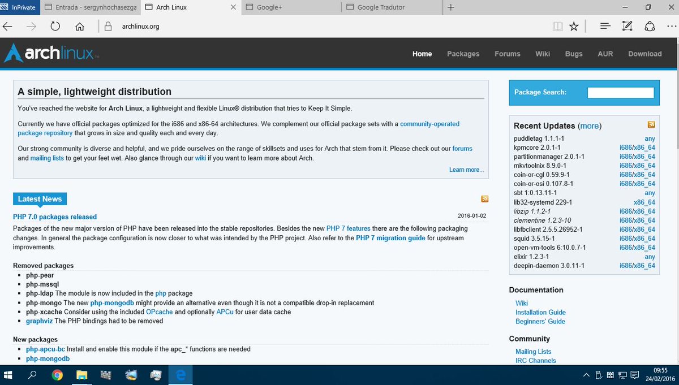This screenshot has height=385, width=679.
Task: Select Home in the site navigation
Action: (x=422, y=54)
